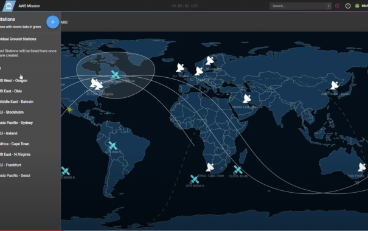368x231 pixels.
Task: Click the blue plus add station button
Action: (x=52, y=22)
